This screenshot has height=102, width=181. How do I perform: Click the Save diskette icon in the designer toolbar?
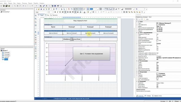pos(41,9)
